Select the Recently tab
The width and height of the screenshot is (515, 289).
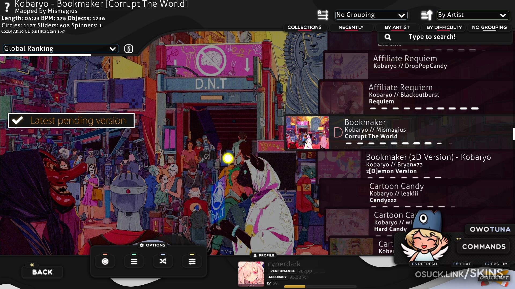(x=351, y=27)
